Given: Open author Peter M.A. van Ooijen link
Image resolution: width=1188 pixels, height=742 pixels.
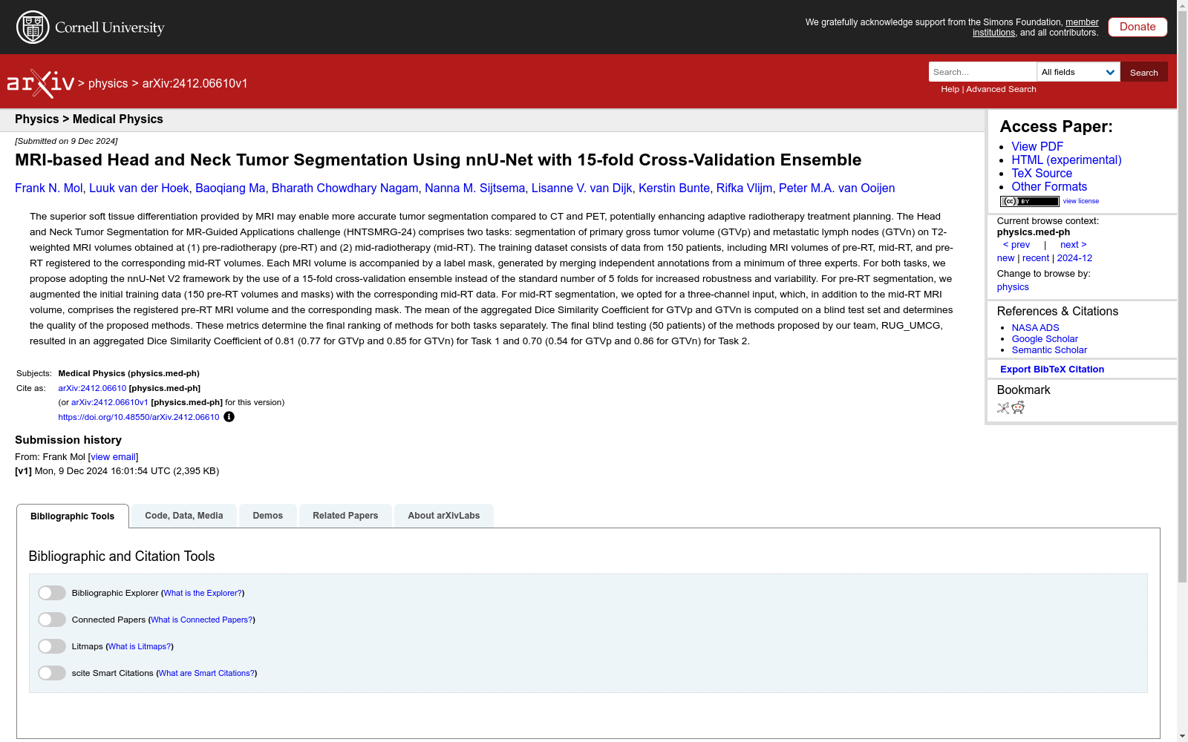Looking at the screenshot, I should click(x=837, y=188).
